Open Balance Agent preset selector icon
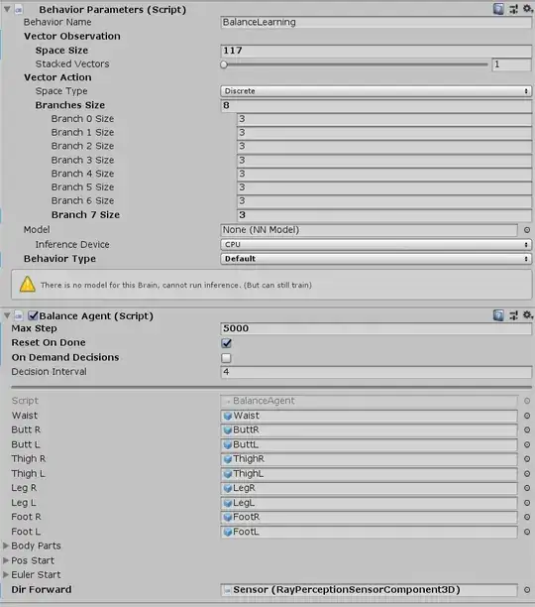Image resolution: width=535 pixels, height=607 pixels. 513,315
